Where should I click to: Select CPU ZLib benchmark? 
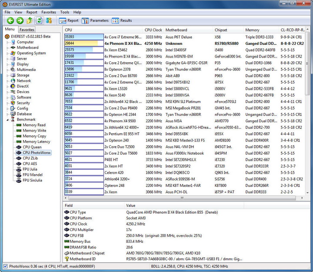(x=30, y=158)
